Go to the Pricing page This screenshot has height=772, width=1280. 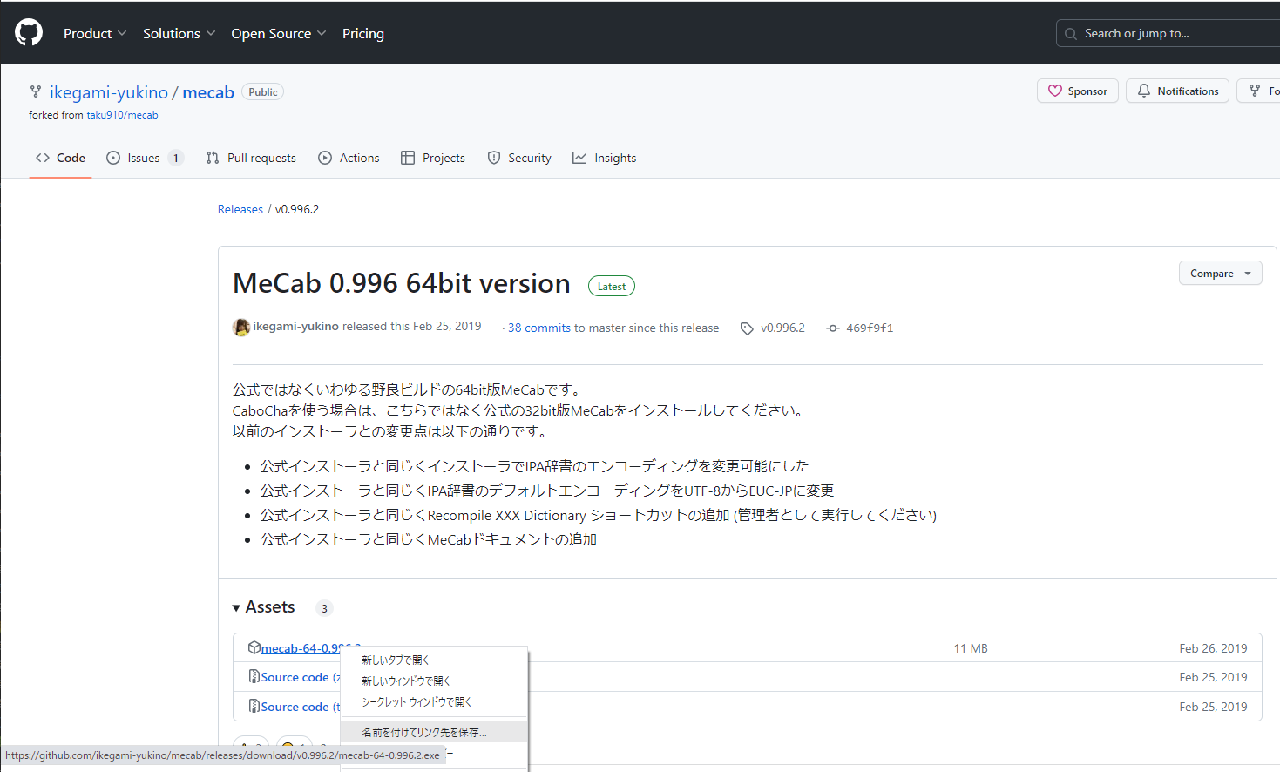click(363, 33)
